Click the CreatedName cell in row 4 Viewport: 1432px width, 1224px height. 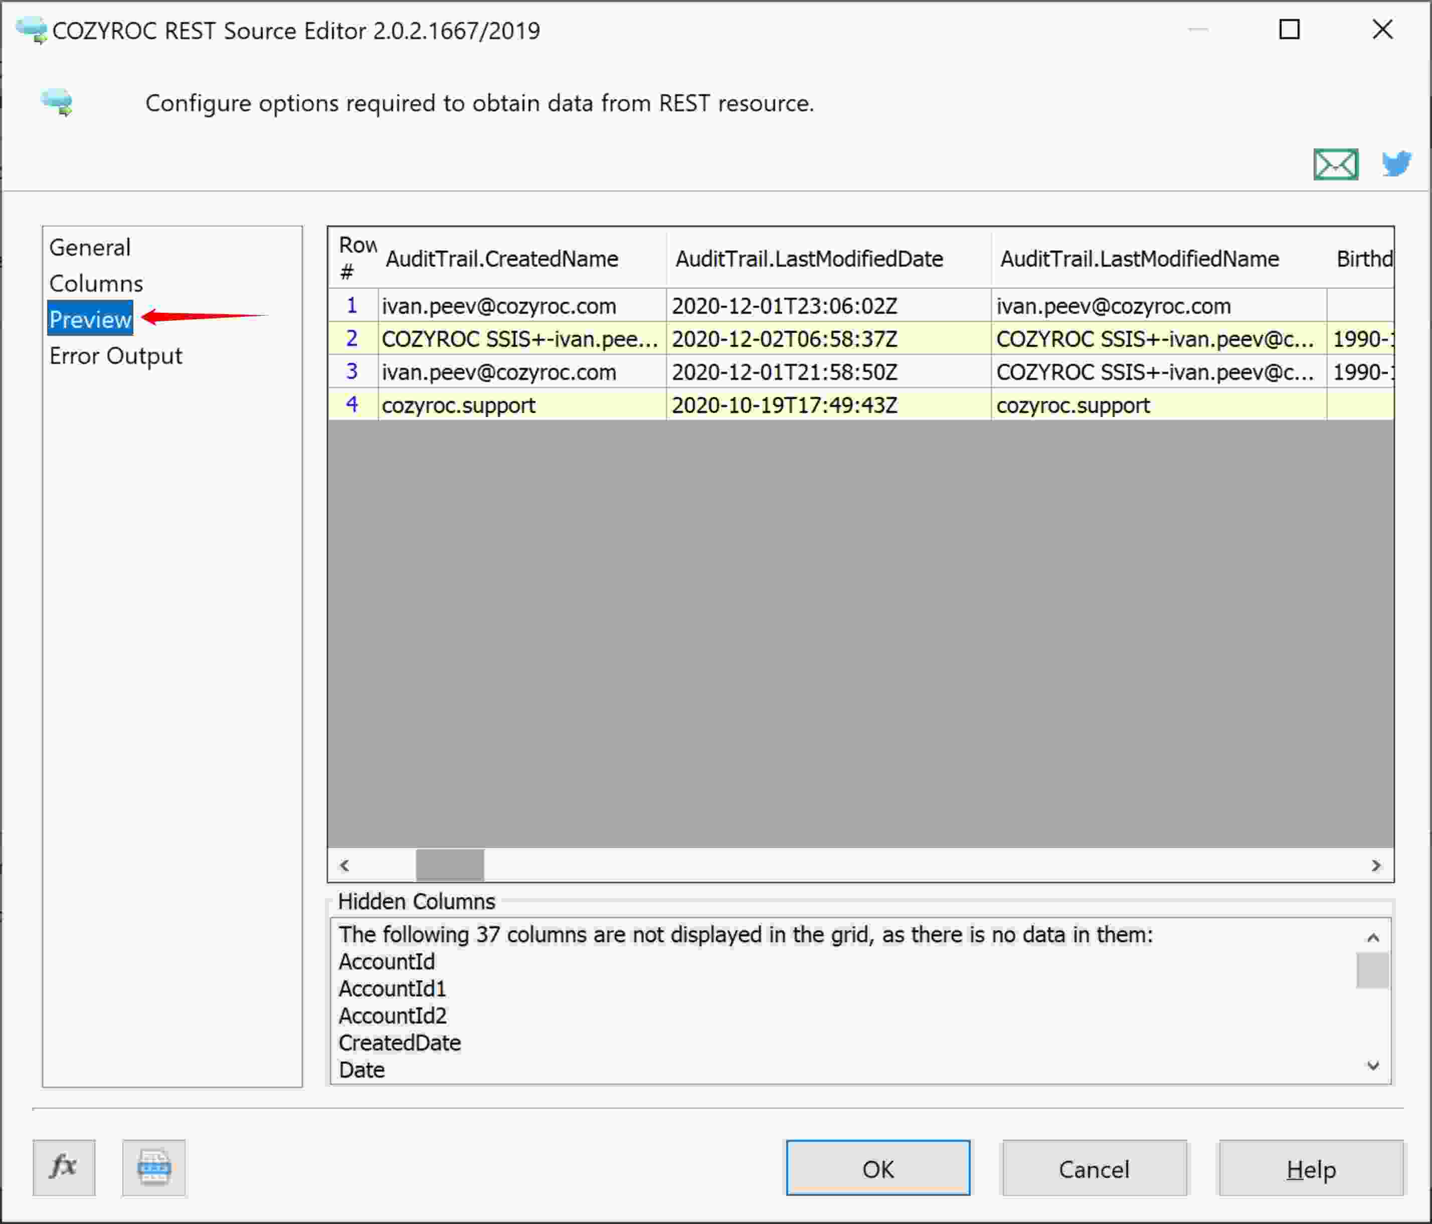pyautogui.click(x=522, y=405)
